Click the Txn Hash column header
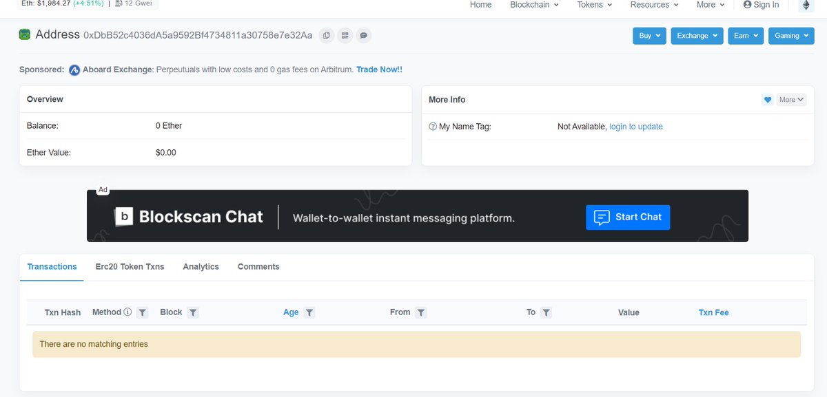This screenshot has height=397, width=827. (x=63, y=312)
